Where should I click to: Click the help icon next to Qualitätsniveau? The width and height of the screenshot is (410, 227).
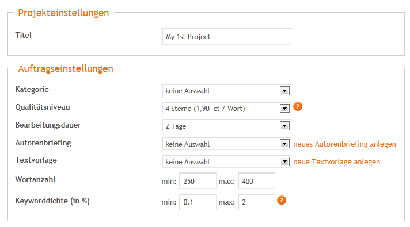coord(298,106)
